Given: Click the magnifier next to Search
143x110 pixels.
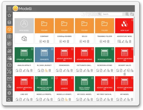Looking at the screenshot, I should click(x=100, y=14).
